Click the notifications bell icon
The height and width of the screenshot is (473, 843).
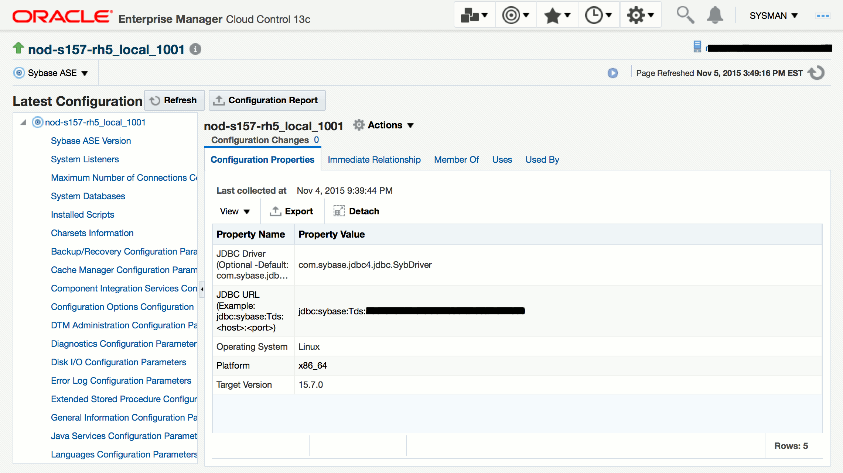coord(715,15)
